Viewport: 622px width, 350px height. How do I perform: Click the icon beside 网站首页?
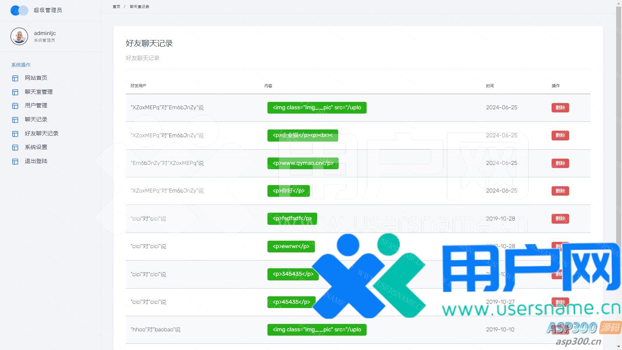click(x=15, y=78)
